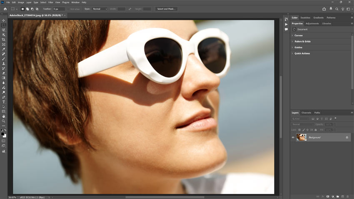Image resolution: width=354 pixels, height=199 pixels.
Task: Select the Rectangle shape tool
Action: tap(4, 112)
